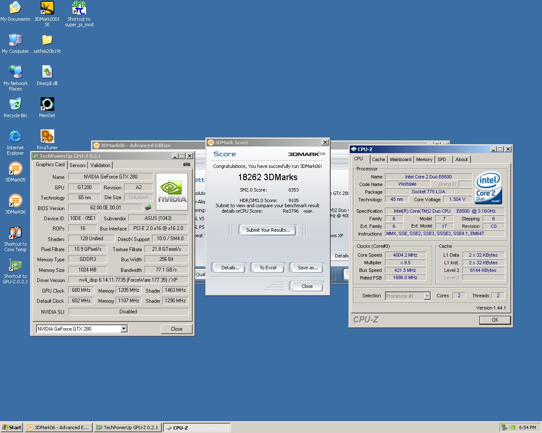Viewport: 542px width, 433px height.
Task: Click the BIOS save chip icon in GPU-Z
Action: [148, 208]
